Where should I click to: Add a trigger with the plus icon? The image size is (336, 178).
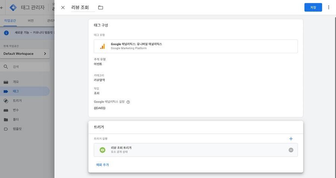coord(291,139)
